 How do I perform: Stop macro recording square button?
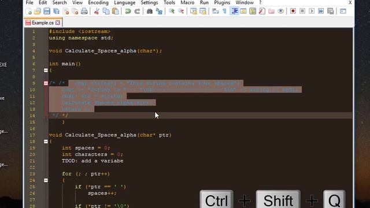(302, 11)
